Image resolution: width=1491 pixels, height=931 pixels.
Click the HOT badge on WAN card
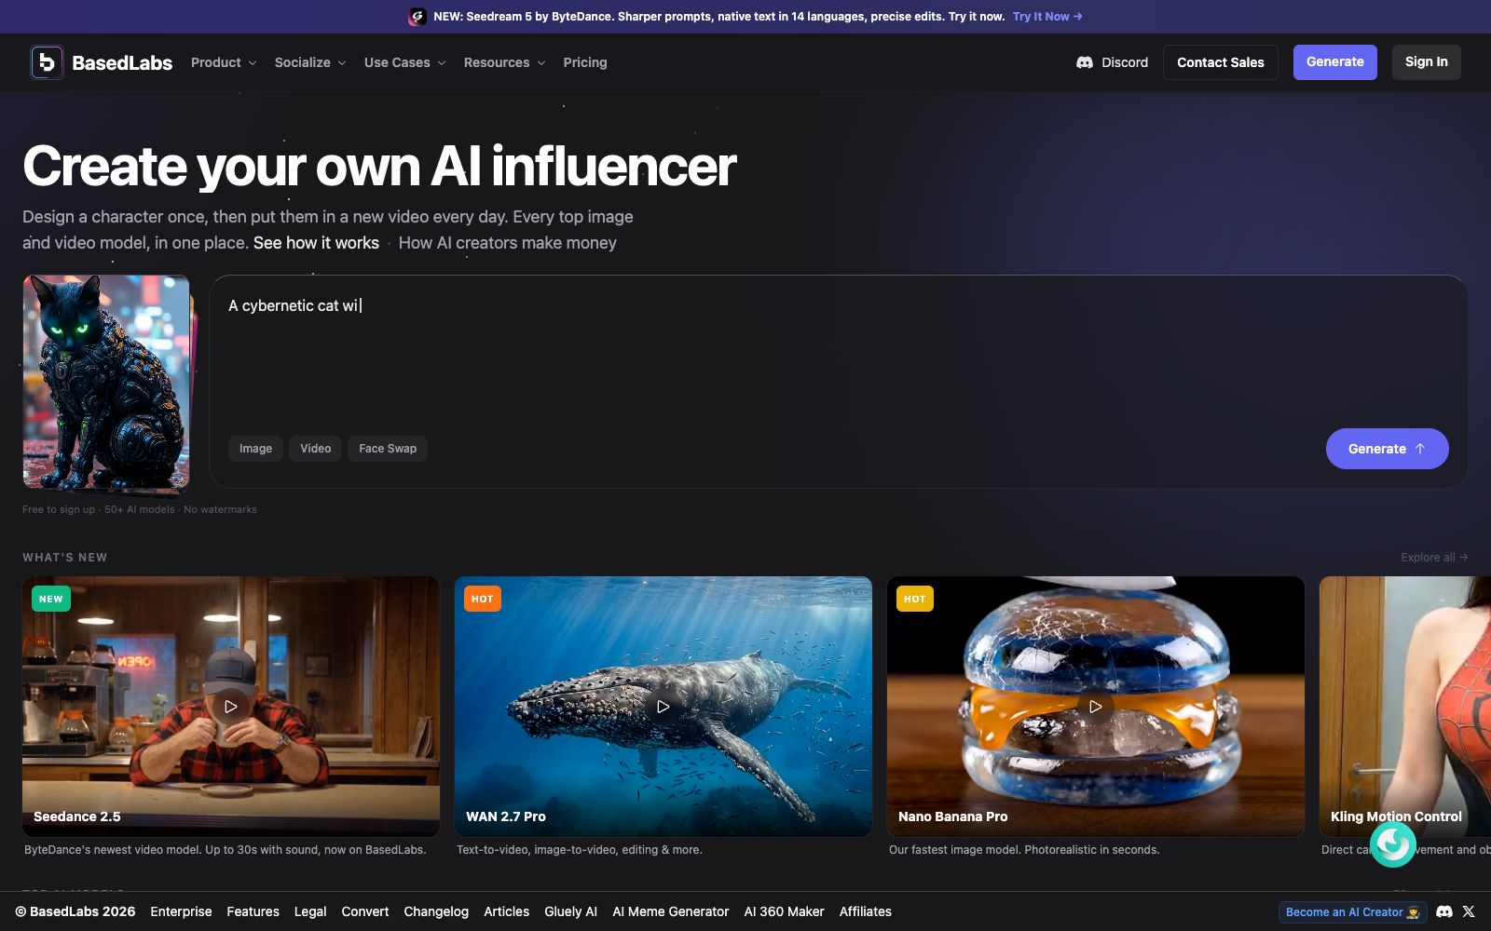click(x=483, y=599)
